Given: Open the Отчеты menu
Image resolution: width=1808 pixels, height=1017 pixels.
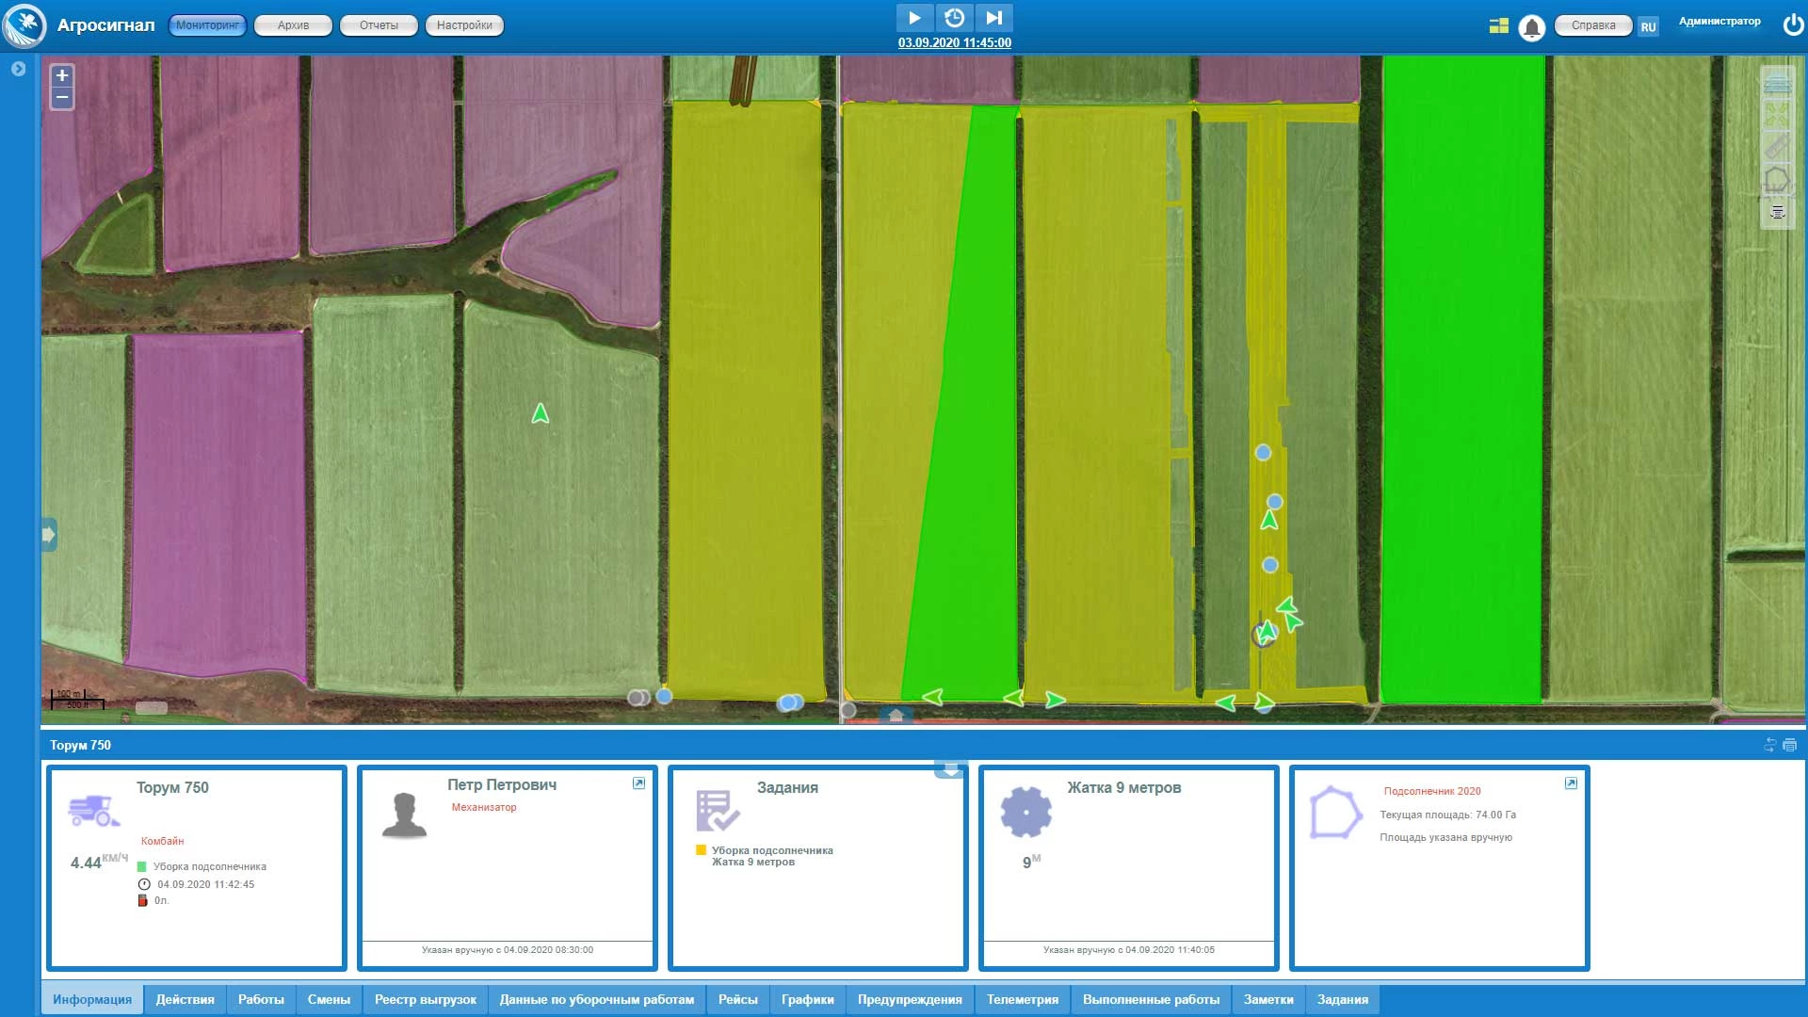Looking at the screenshot, I should [x=379, y=25].
